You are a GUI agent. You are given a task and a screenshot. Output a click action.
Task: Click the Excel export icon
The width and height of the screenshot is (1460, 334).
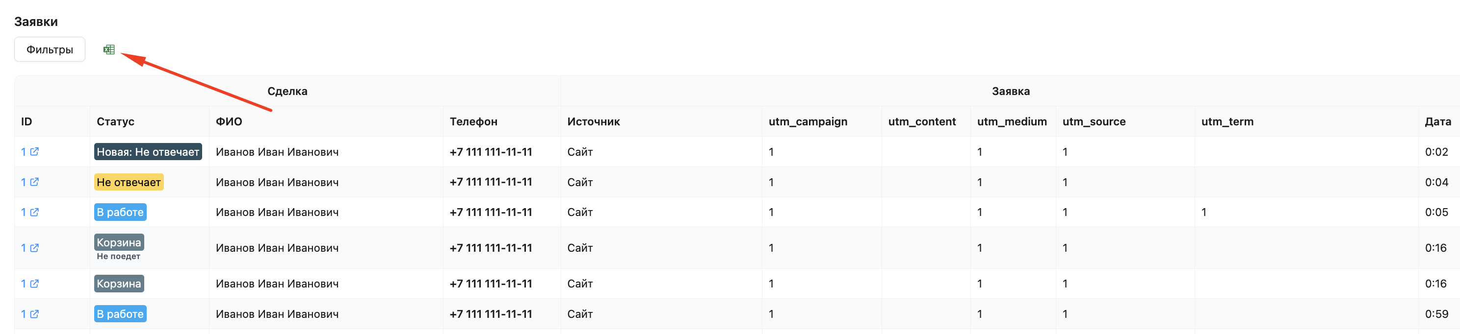[109, 50]
